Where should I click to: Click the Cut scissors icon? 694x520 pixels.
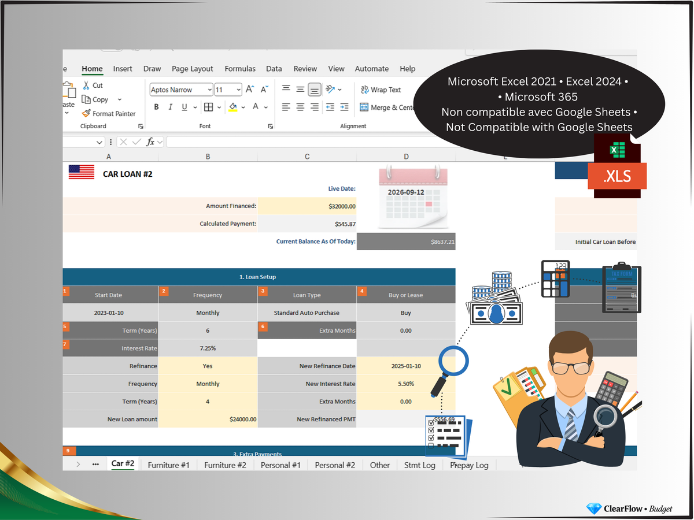[x=86, y=86]
